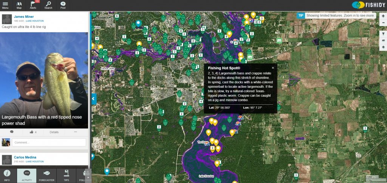Close the Fishing Hot Spot popup

pyautogui.click(x=273, y=68)
